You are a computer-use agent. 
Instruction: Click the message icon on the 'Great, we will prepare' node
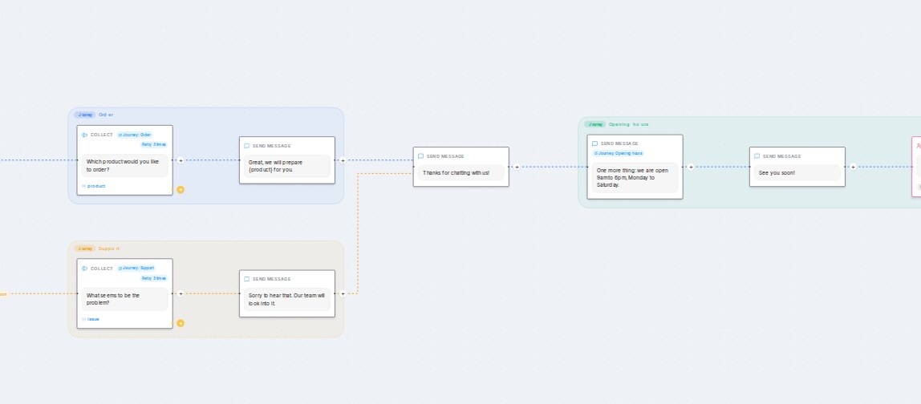[x=247, y=146]
